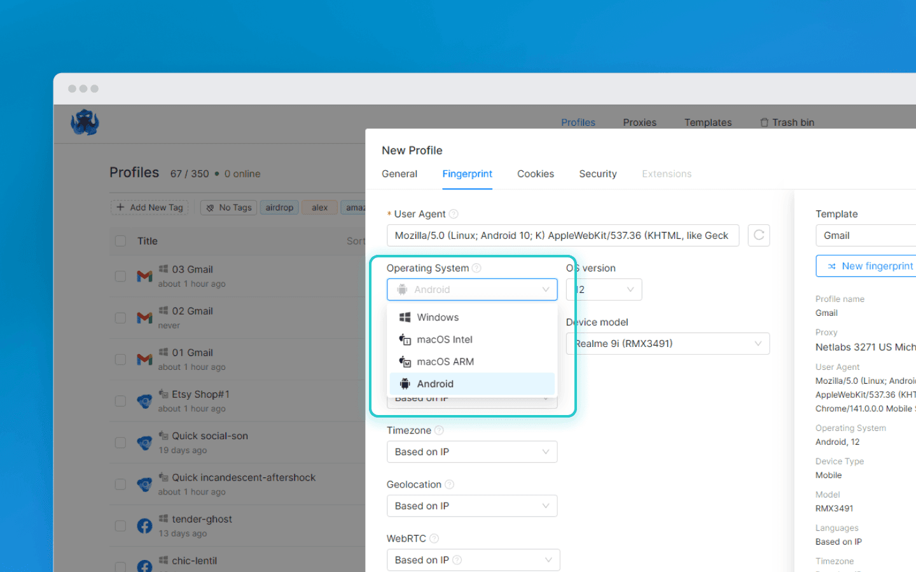916x572 pixels.
Task: Click the avatar icon of Etsy Shop#1
Action: coord(144,401)
